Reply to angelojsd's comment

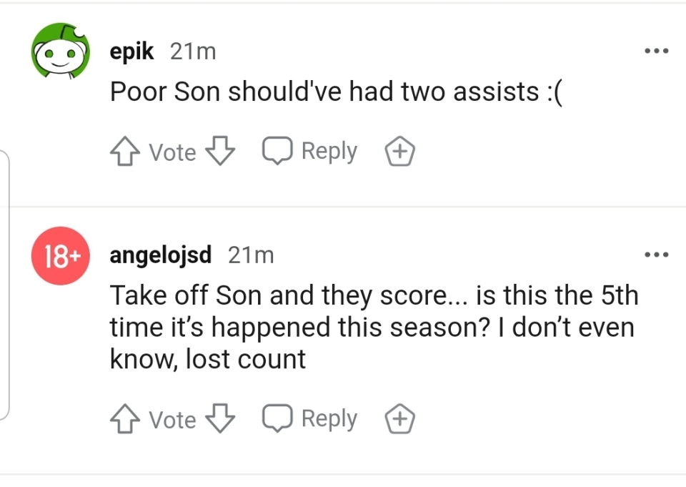pos(309,419)
